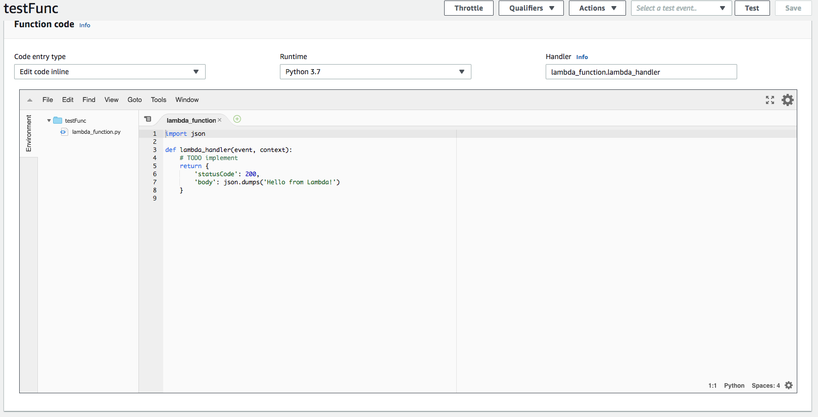Viewport: 818px width, 417px height.
Task: Open the File menu
Action: tap(47, 100)
